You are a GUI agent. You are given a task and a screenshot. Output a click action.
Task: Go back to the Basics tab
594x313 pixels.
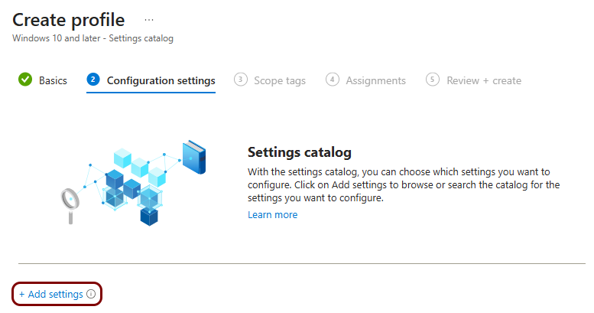[x=53, y=80]
